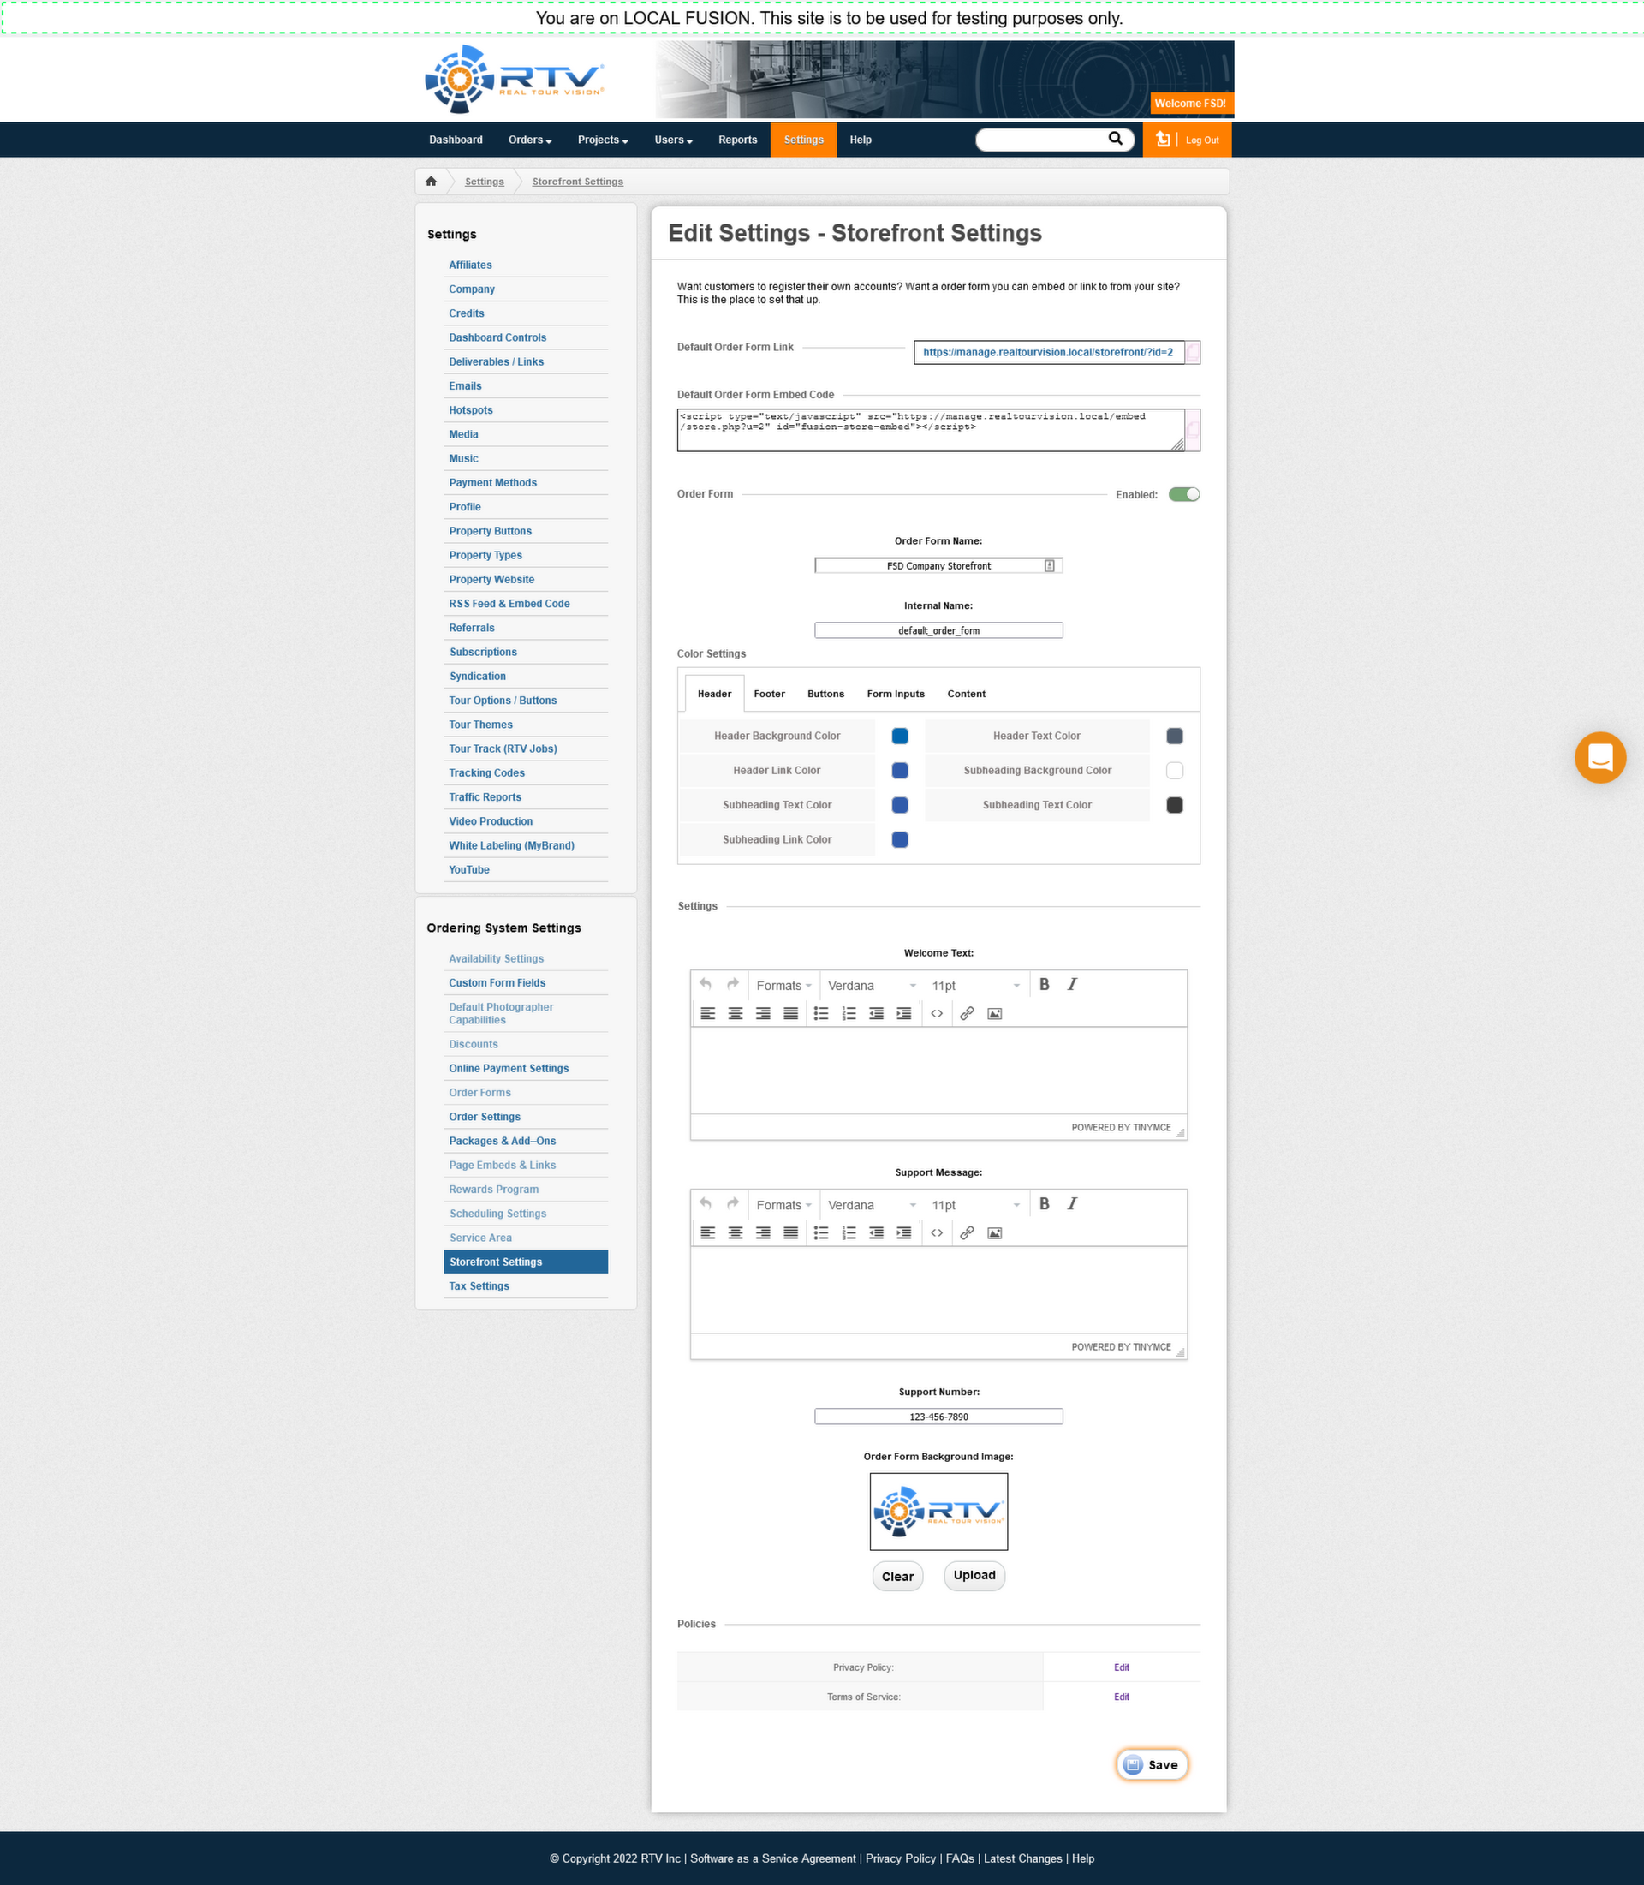1644x1885 pixels.
Task: Edit the Privacy Policy link
Action: (x=1121, y=1667)
